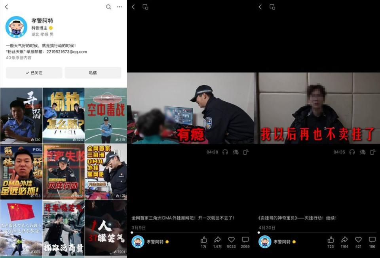The width and height of the screenshot is (380, 258).
Task: Open the DMA外挂虽远必抓 video thumbnail
Action: (21, 172)
